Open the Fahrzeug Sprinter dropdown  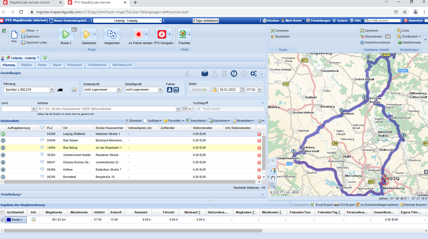pos(52,89)
